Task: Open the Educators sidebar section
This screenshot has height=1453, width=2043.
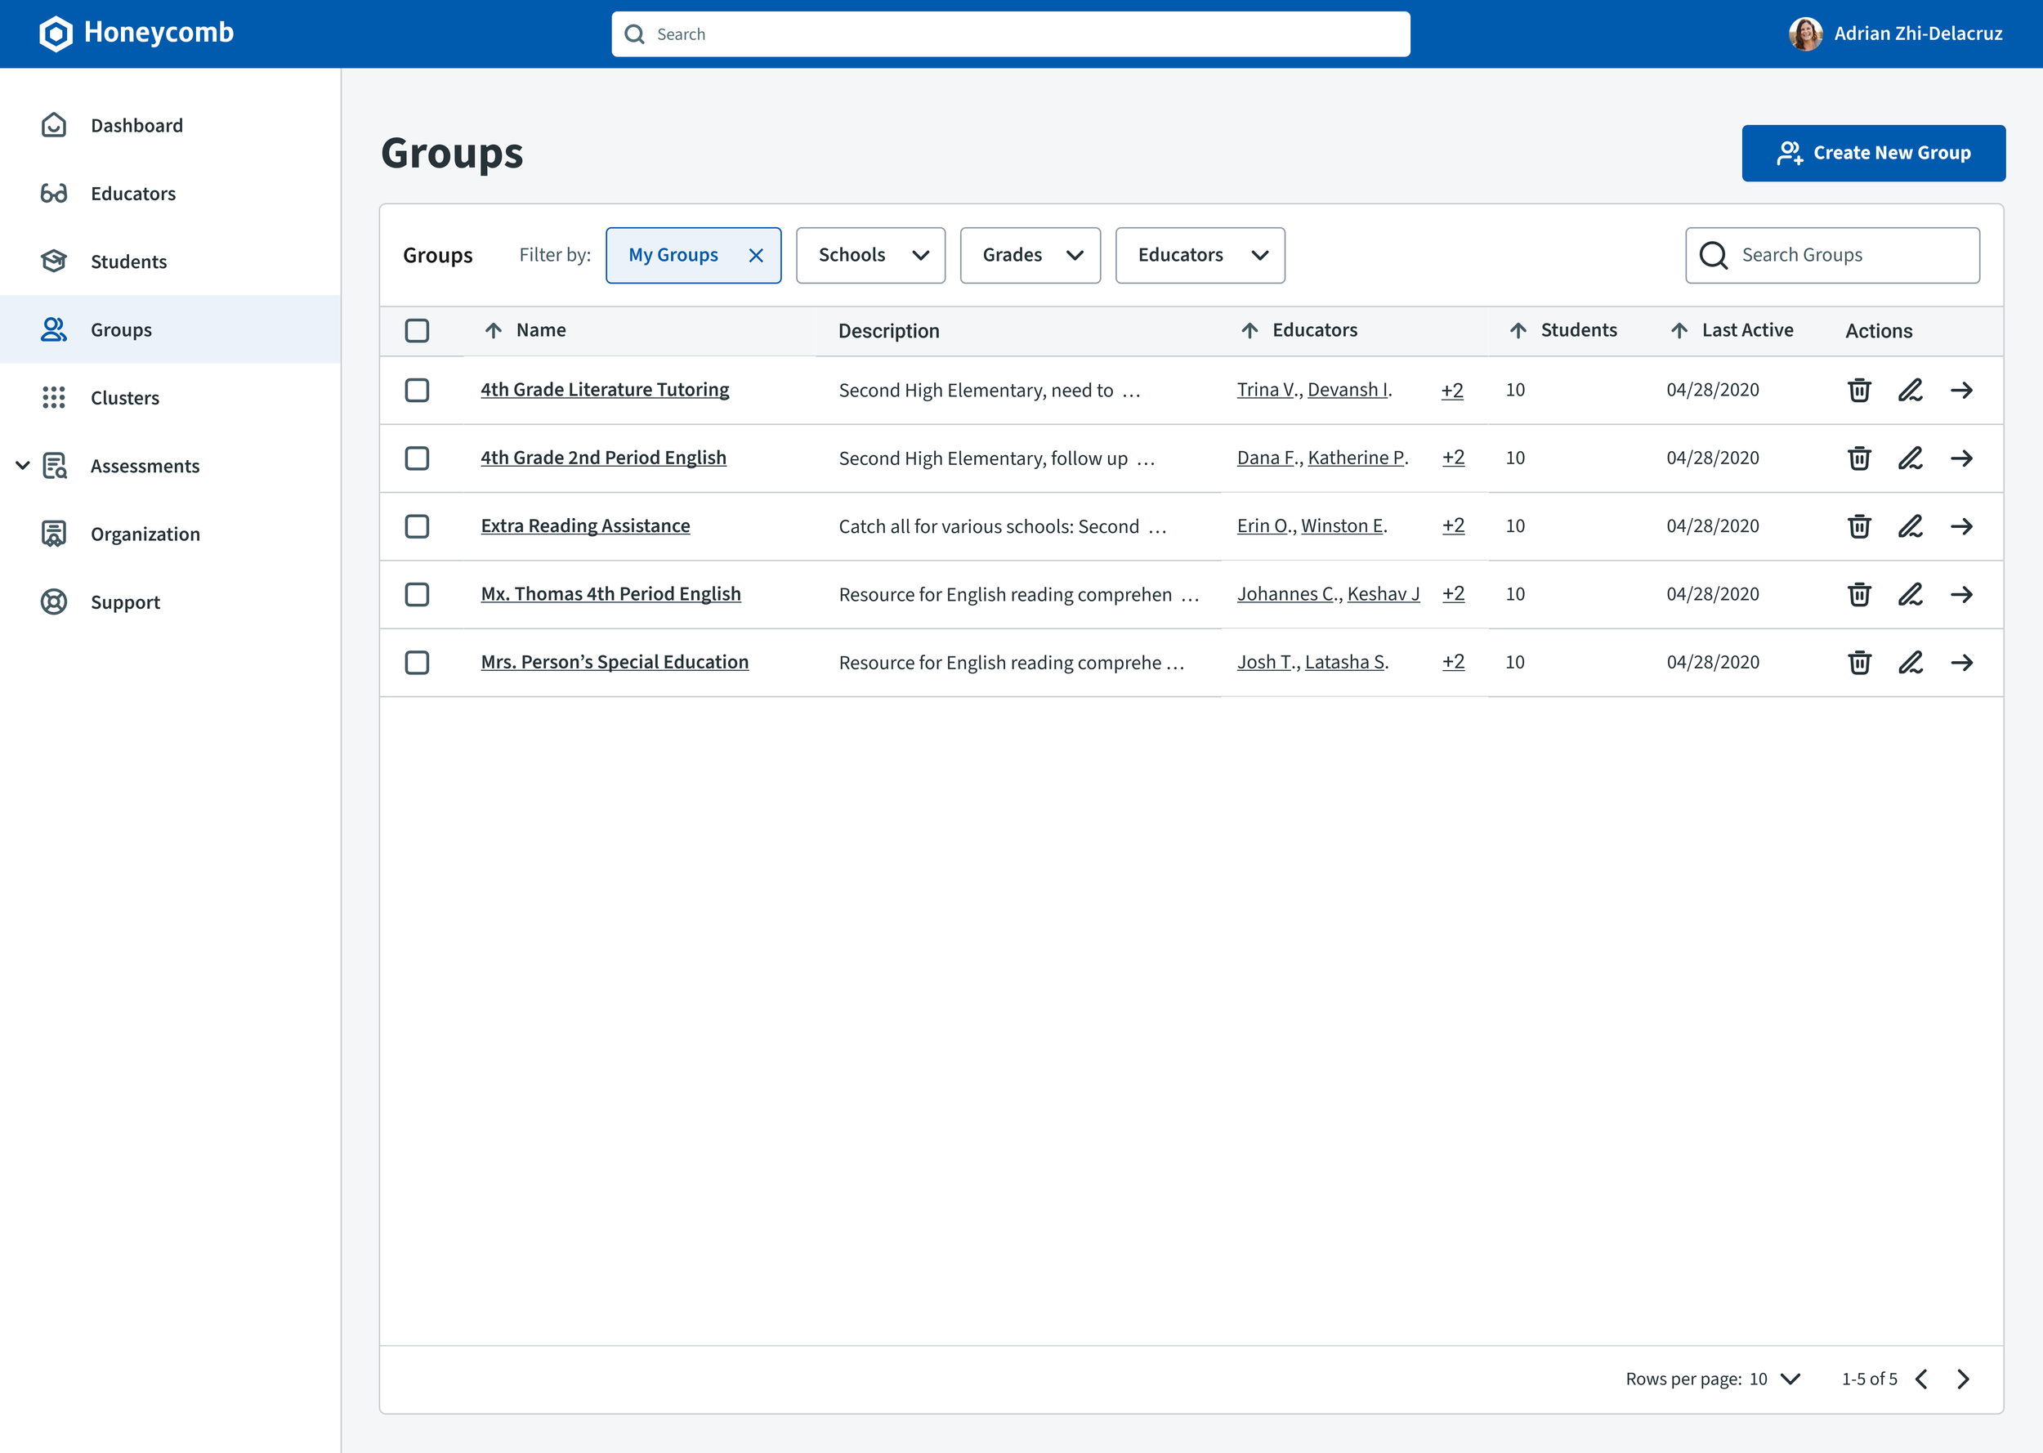Action: click(x=132, y=194)
